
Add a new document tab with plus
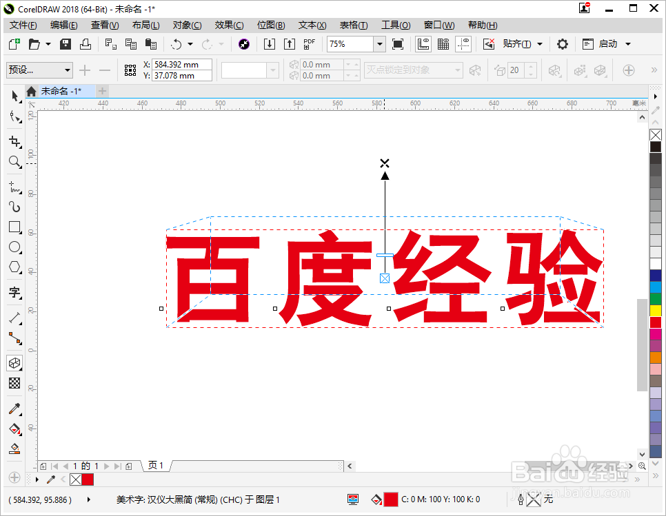(102, 91)
